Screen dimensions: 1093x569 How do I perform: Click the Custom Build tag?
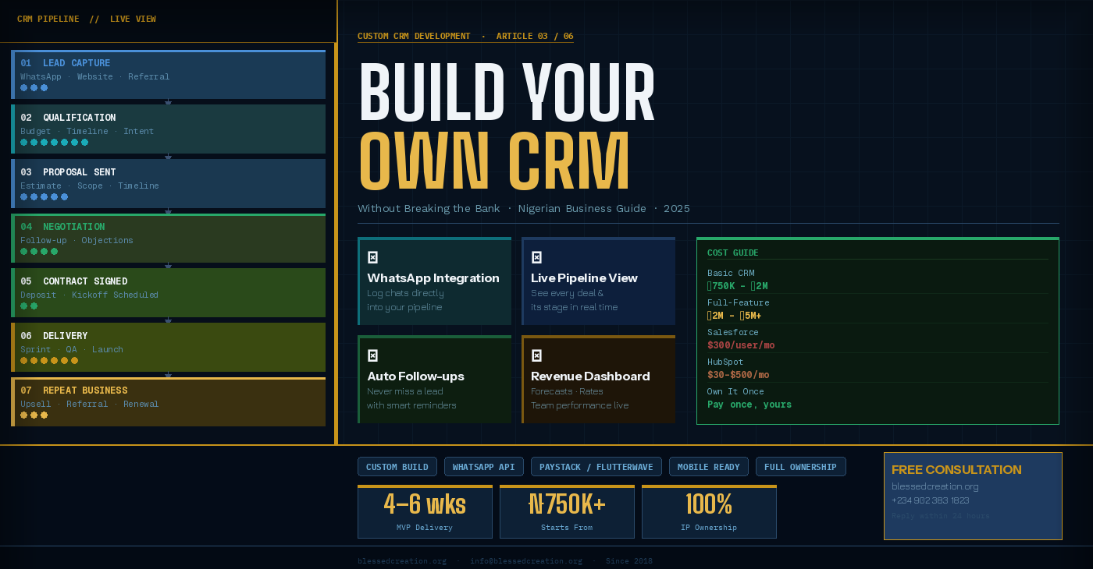397,467
